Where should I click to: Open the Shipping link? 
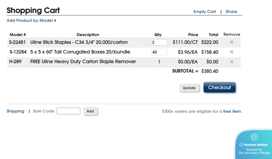pos(15,111)
